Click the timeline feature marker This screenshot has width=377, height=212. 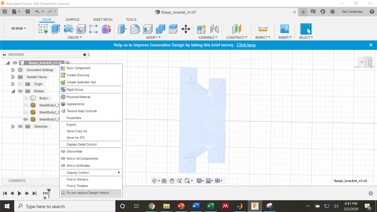[45, 193]
